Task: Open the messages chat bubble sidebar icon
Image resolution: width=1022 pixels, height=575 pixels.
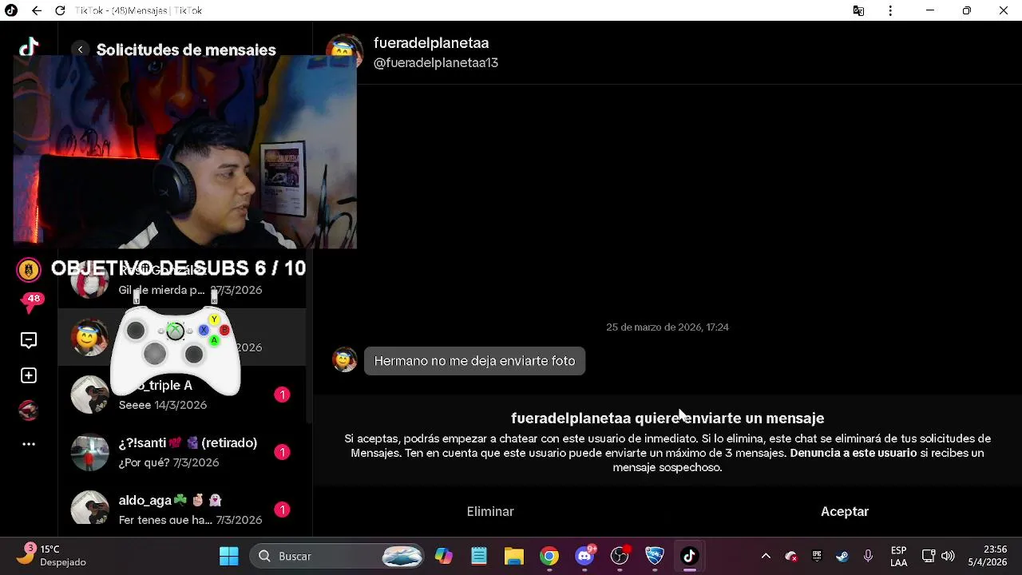Action: (x=29, y=340)
